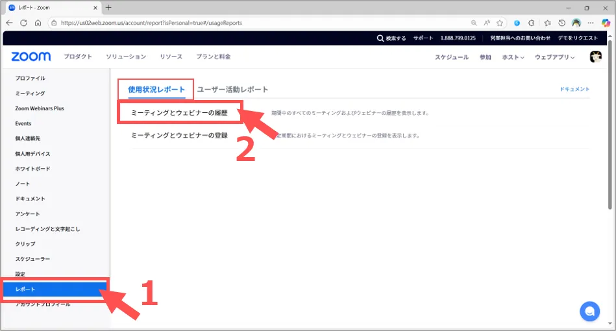
Task: Select レポート in the left sidebar
Action: (x=26, y=289)
